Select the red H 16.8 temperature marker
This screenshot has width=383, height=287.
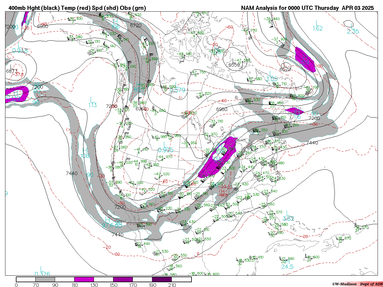pos(224,193)
